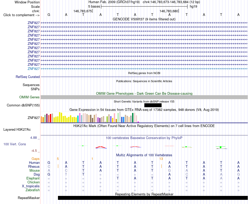Click the -4.5 PhyloP lower scale value
The image size is (248, 204).
click(x=34, y=151)
